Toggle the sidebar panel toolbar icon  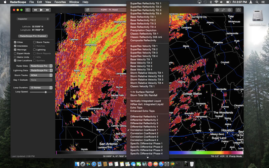coord(28,10)
